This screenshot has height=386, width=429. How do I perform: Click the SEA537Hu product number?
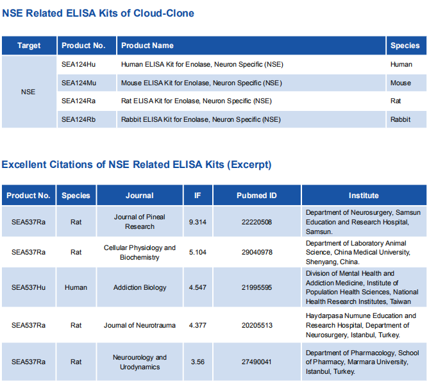28,287
